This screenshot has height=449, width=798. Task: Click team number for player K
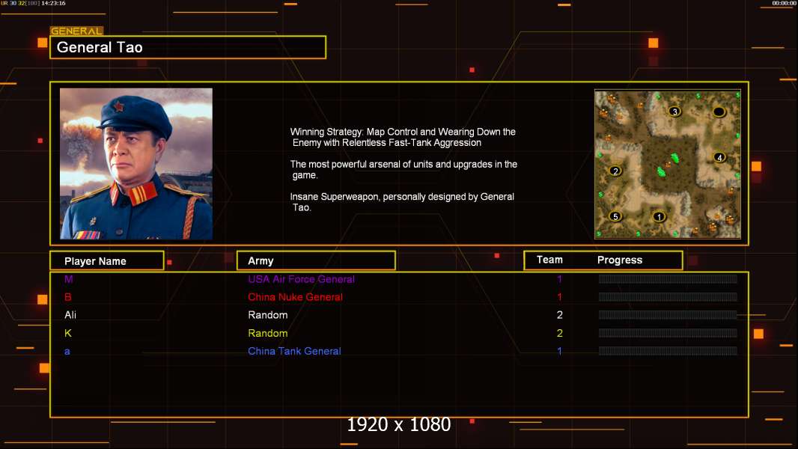pyautogui.click(x=559, y=333)
